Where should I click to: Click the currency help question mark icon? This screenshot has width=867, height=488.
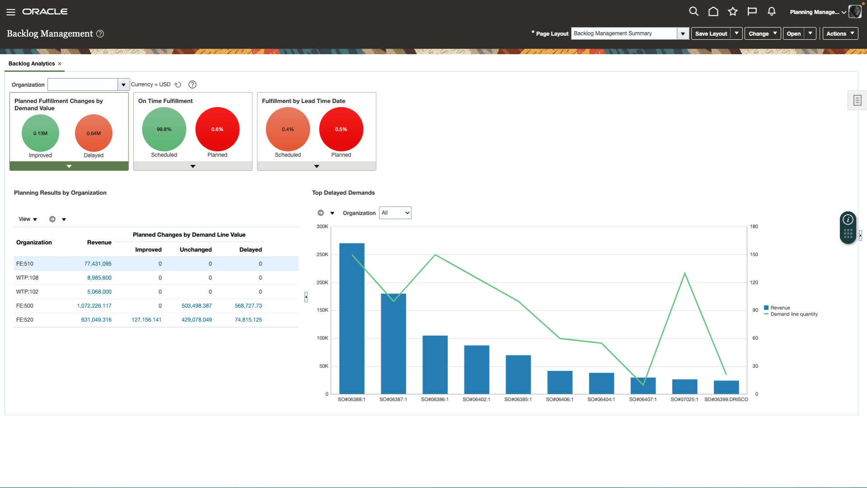(x=192, y=84)
